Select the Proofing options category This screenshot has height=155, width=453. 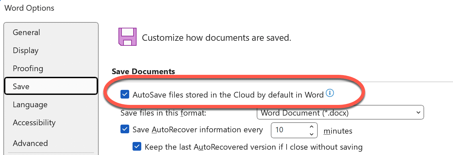click(x=28, y=68)
